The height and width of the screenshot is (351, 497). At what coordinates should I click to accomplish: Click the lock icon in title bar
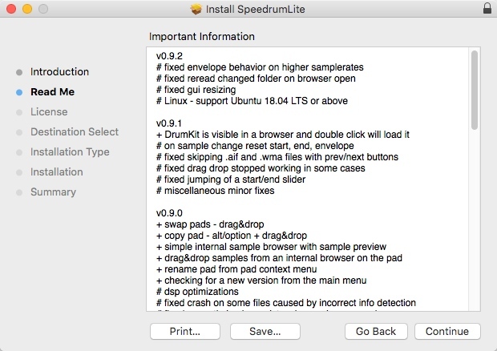(487, 10)
